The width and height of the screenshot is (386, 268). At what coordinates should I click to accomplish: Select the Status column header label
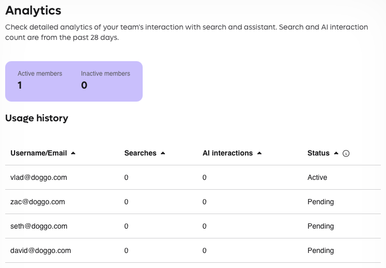pyautogui.click(x=319, y=153)
